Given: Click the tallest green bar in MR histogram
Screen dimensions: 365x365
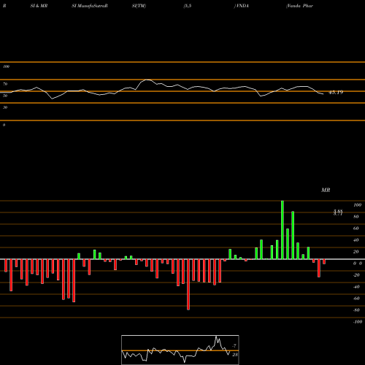Looking at the screenshot, I should tap(283, 230).
